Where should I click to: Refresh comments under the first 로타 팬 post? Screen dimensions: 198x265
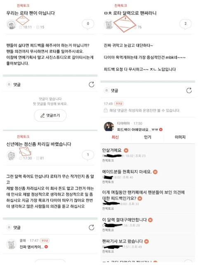click(92, 84)
